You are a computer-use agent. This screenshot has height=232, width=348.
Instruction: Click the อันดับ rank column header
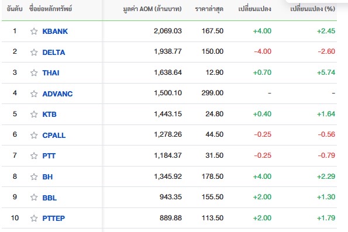coord(15,9)
